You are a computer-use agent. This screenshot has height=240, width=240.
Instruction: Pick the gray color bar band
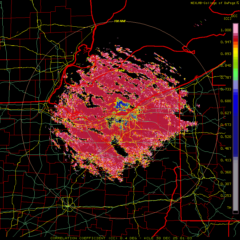click(235, 185)
